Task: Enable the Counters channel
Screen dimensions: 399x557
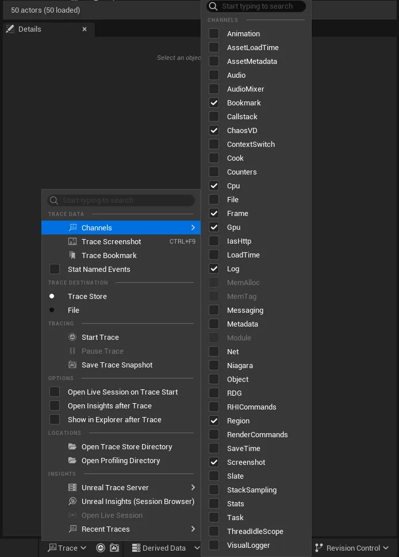Action: click(214, 172)
